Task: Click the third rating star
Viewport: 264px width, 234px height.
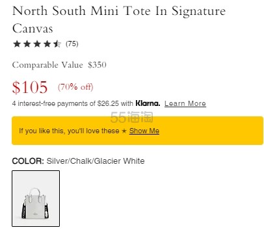Action: (37, 44)
